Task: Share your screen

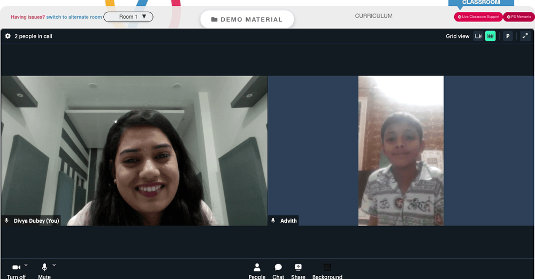Action: 298,271
